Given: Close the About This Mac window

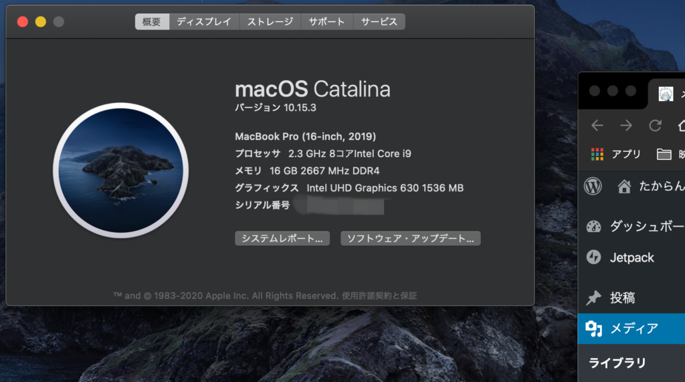Looking at the screenshot, I should click(x=23, y=21).
